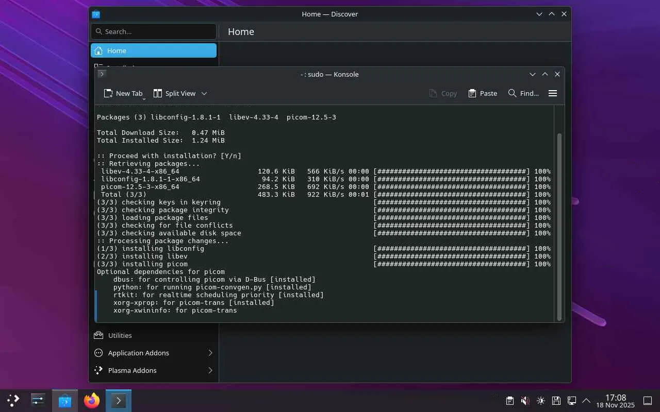Open the removable disk tray icon
This screenshot has width=660, height=412.
pos(556,401)
